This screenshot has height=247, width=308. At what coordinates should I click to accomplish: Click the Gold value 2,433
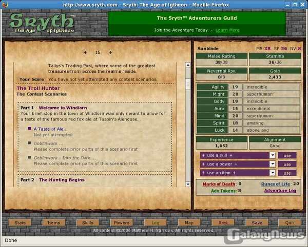275,77
